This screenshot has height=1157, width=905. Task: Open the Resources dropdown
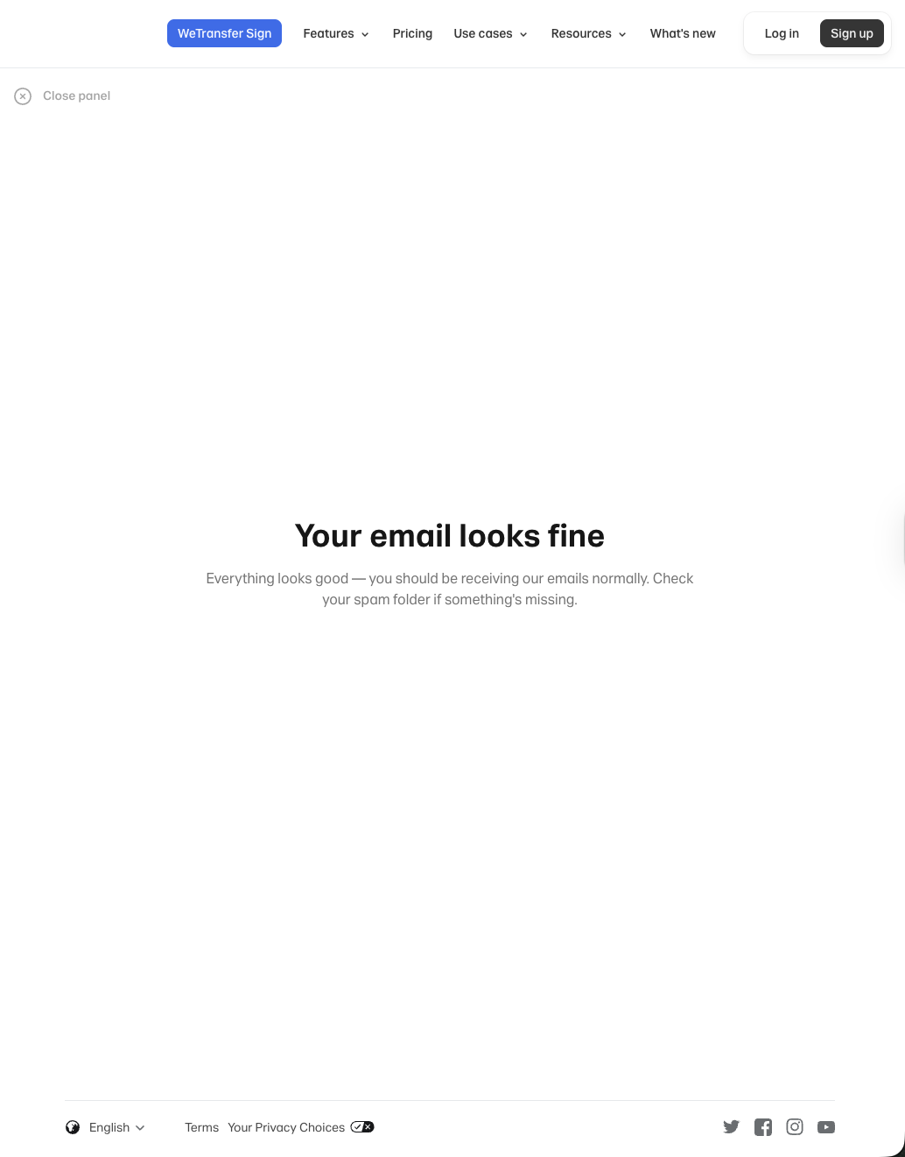pyautogui.click(x=588, y=33)
